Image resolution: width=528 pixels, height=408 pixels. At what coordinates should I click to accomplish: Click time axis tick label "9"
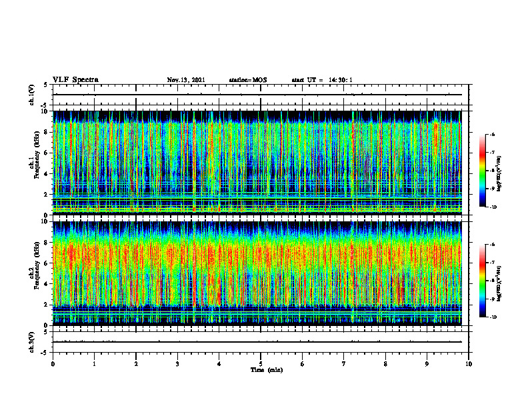coord(427,364)
